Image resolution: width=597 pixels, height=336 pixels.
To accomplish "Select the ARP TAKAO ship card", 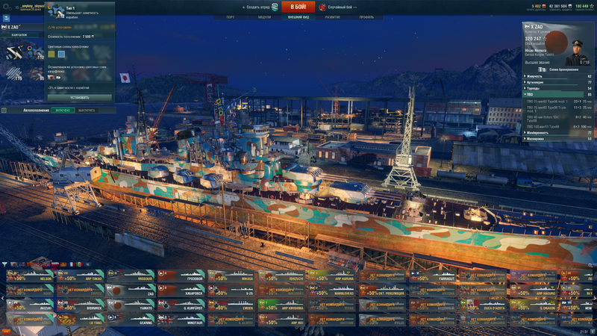I will pyautogui.click(x=80, y=276).
